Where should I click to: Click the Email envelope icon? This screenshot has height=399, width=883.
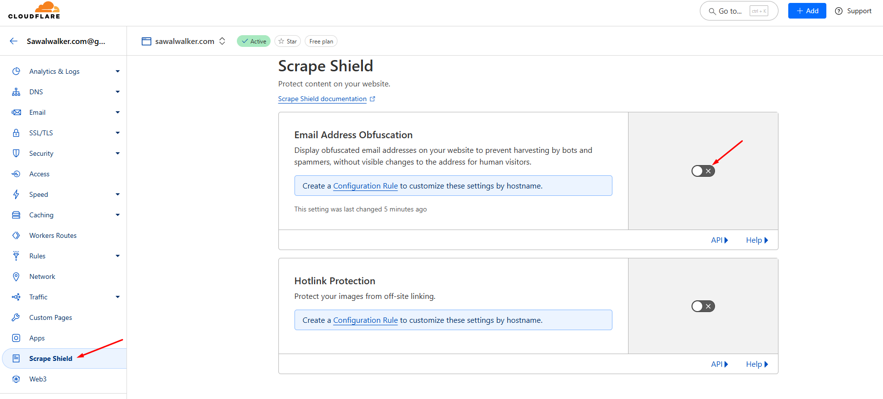(16, 112)
